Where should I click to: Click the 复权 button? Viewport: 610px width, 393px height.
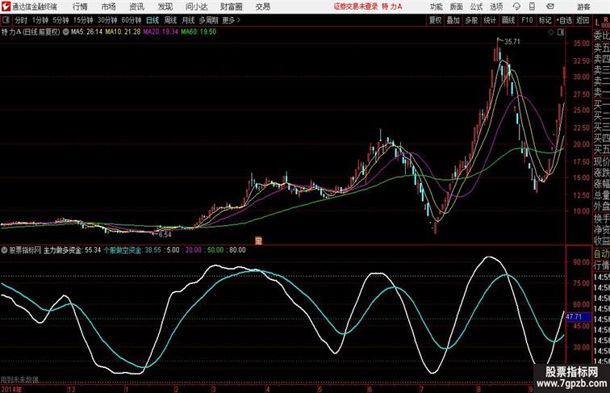click(436, 20)
